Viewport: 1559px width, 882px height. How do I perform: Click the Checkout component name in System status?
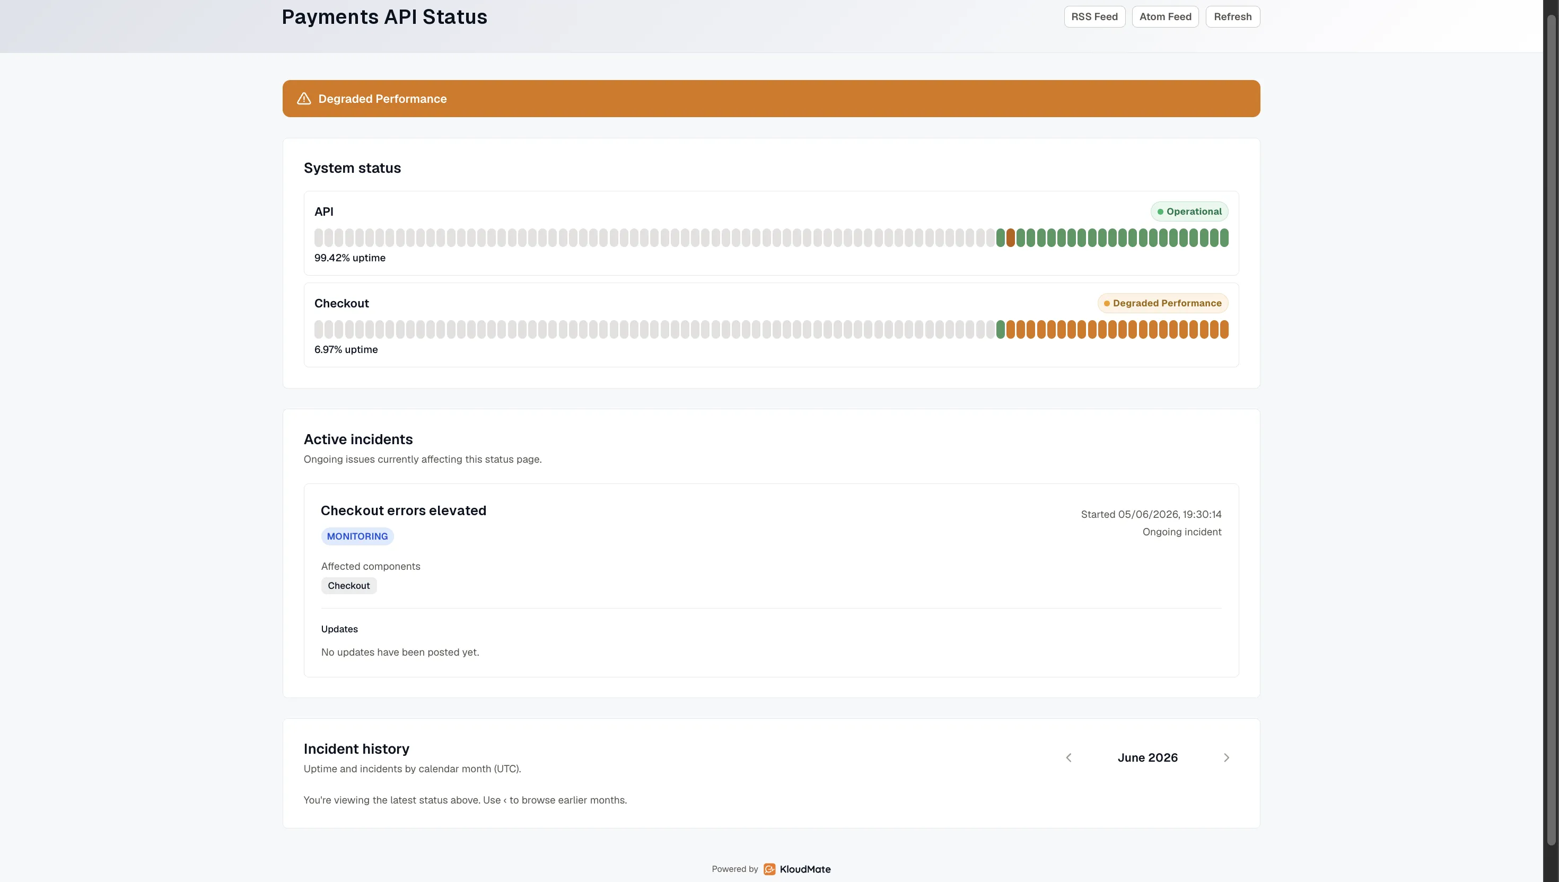[341, 303]
